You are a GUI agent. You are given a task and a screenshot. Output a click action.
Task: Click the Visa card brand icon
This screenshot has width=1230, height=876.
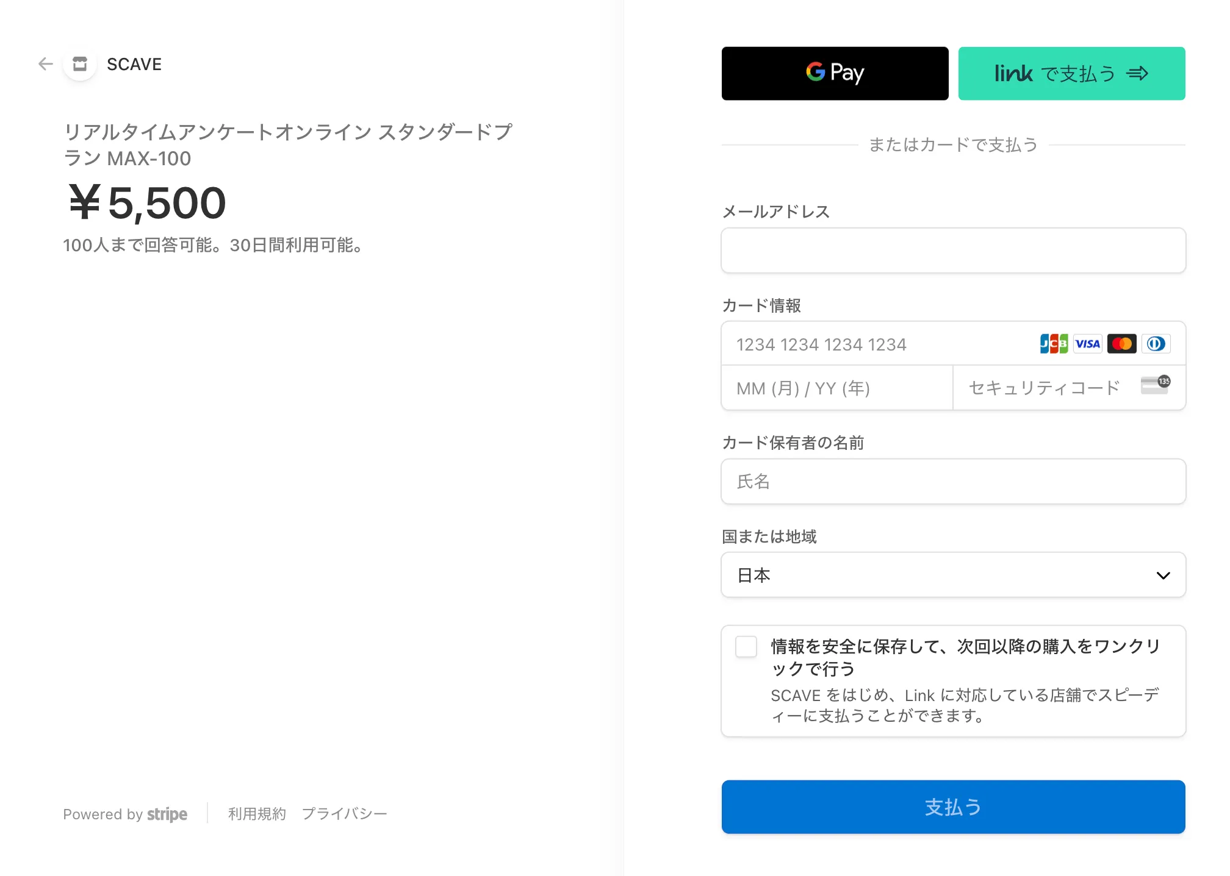(1087, 343)
